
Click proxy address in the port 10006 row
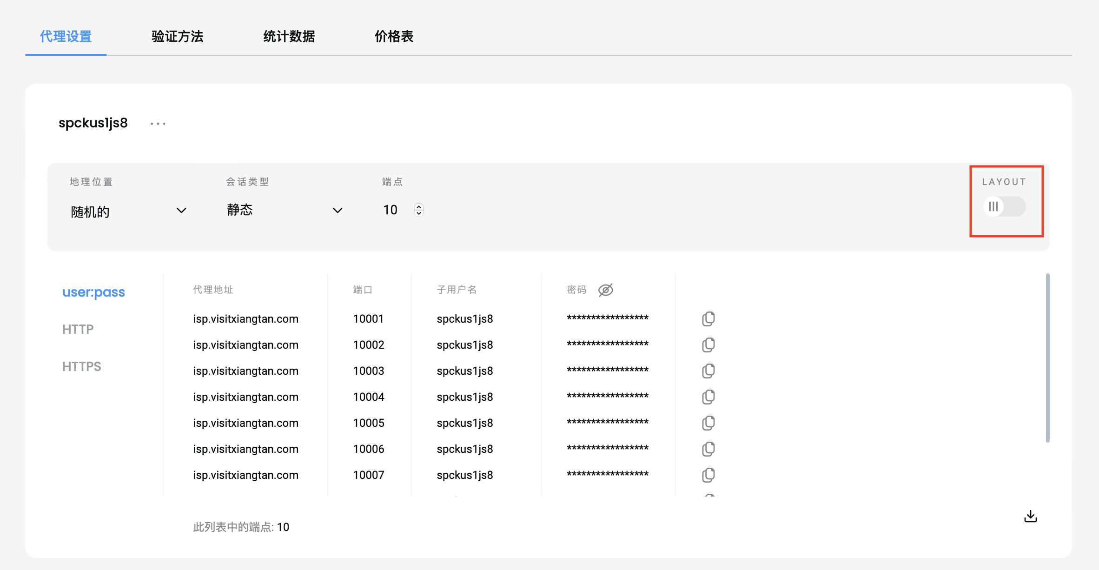point(245,449)
